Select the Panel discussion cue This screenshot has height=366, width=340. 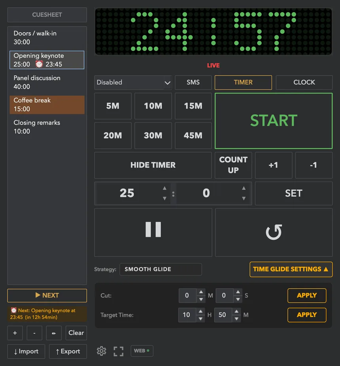coord(47,82)
